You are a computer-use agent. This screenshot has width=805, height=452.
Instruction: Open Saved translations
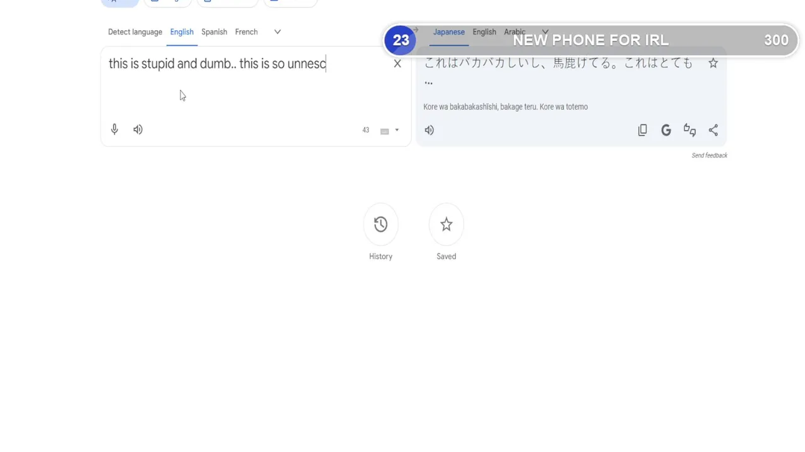pyautogui.click(x=447, y=225)
